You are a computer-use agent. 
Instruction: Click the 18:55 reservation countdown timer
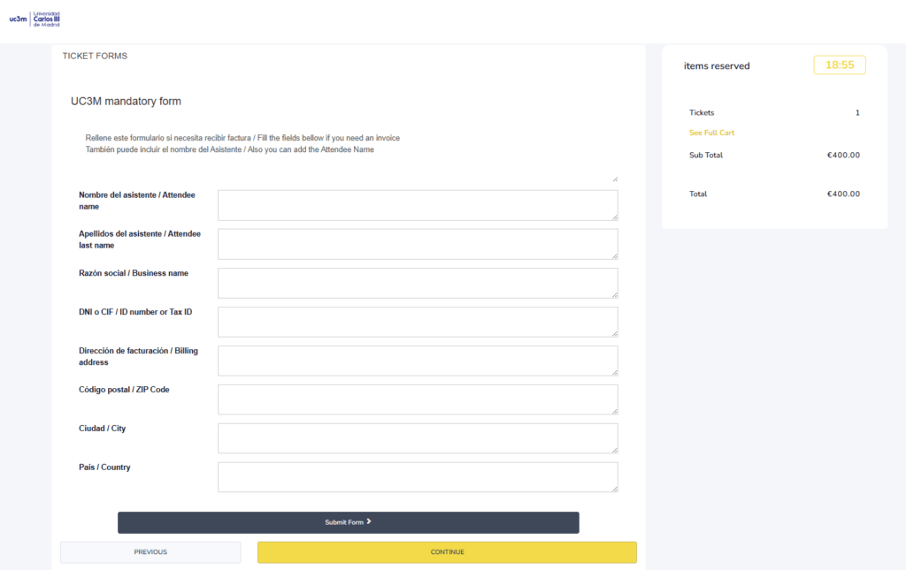click(x=839, y=65)
